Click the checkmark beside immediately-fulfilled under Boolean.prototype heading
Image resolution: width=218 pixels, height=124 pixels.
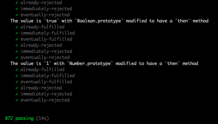[x=17, y=33]
